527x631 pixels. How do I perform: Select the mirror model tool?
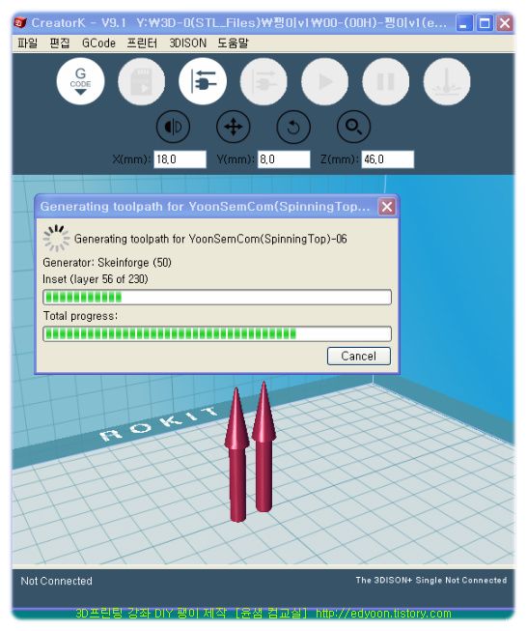click(x=173, y=127)
